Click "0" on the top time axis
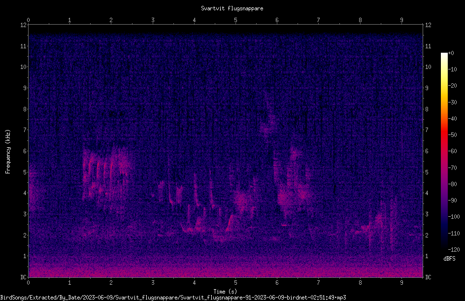Image resolution: width=465 pixels, height=301 pixels. click(x=28, y=20)
